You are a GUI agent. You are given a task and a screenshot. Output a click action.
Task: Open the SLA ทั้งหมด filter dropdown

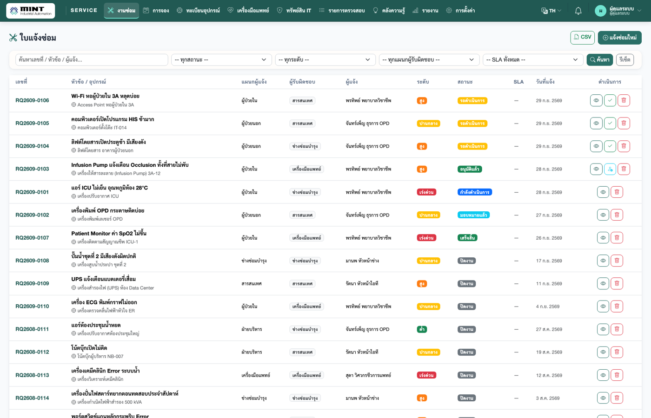(x=533, y=59)
